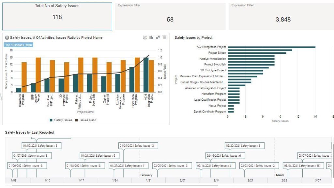Select the 01/29/2021 Safety Issues: 2 event

pyautogui.click(x=138, y=146)
